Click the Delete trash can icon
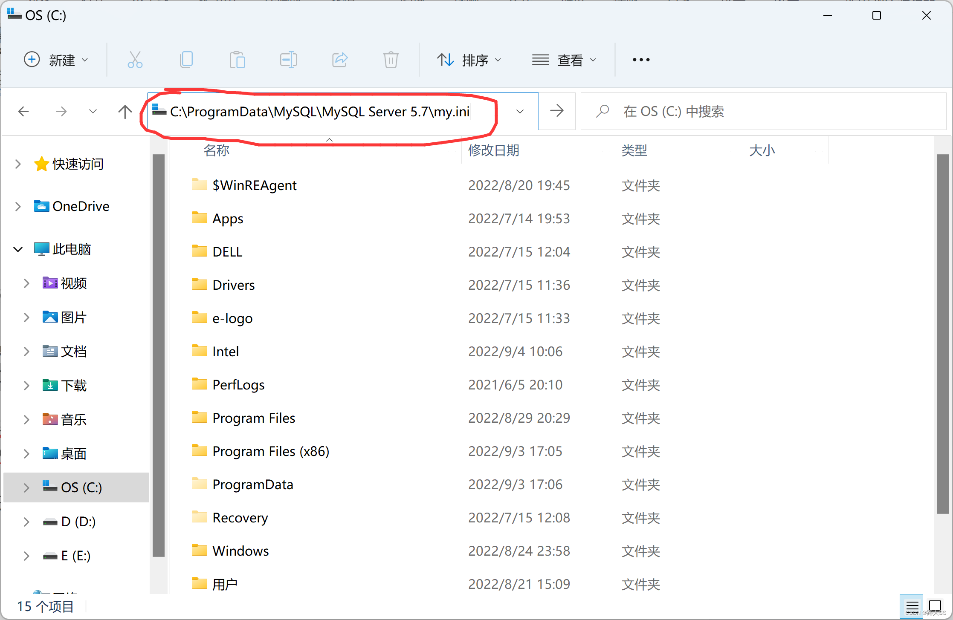The width and height of the screenshot is (953, 620). point(391,60)
